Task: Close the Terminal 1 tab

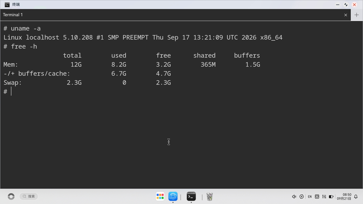Action: click(346, 15)
